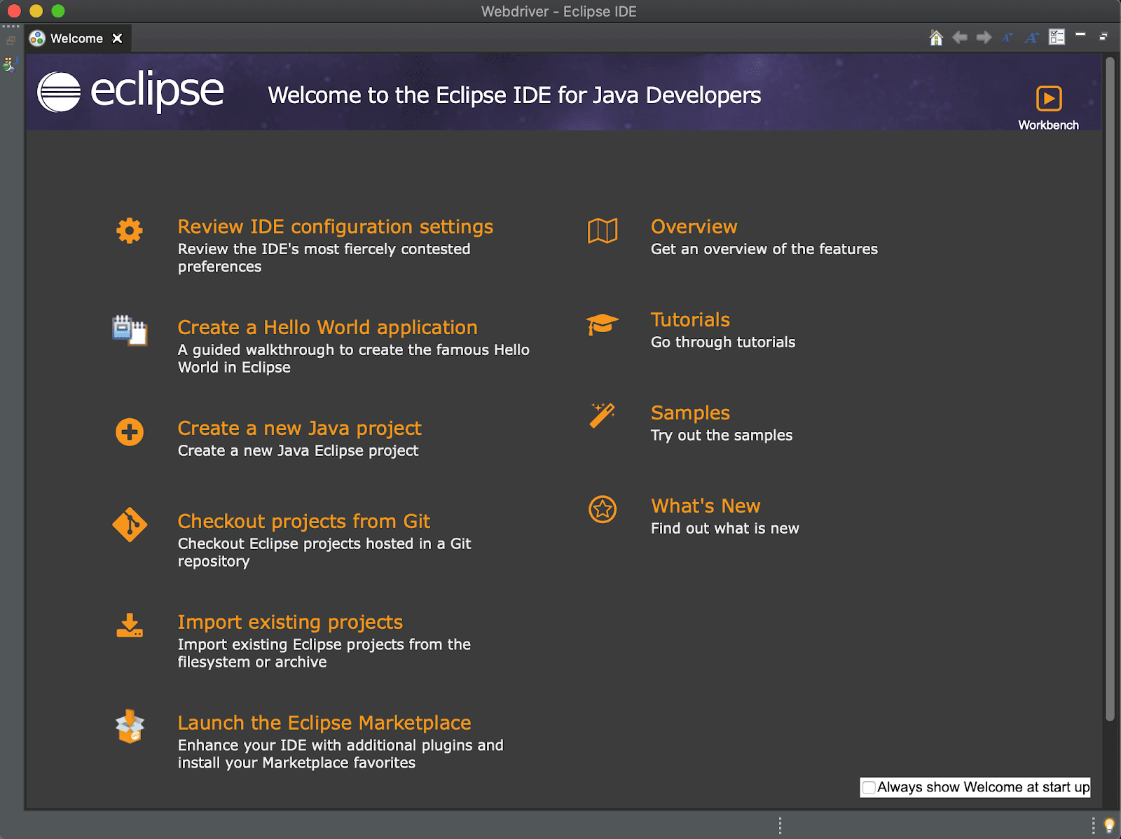This screenshot has height=839, width=1121.
Task: Click the Workbench icon at top right
Action: pyautogui.click(x=1049, y=99)
